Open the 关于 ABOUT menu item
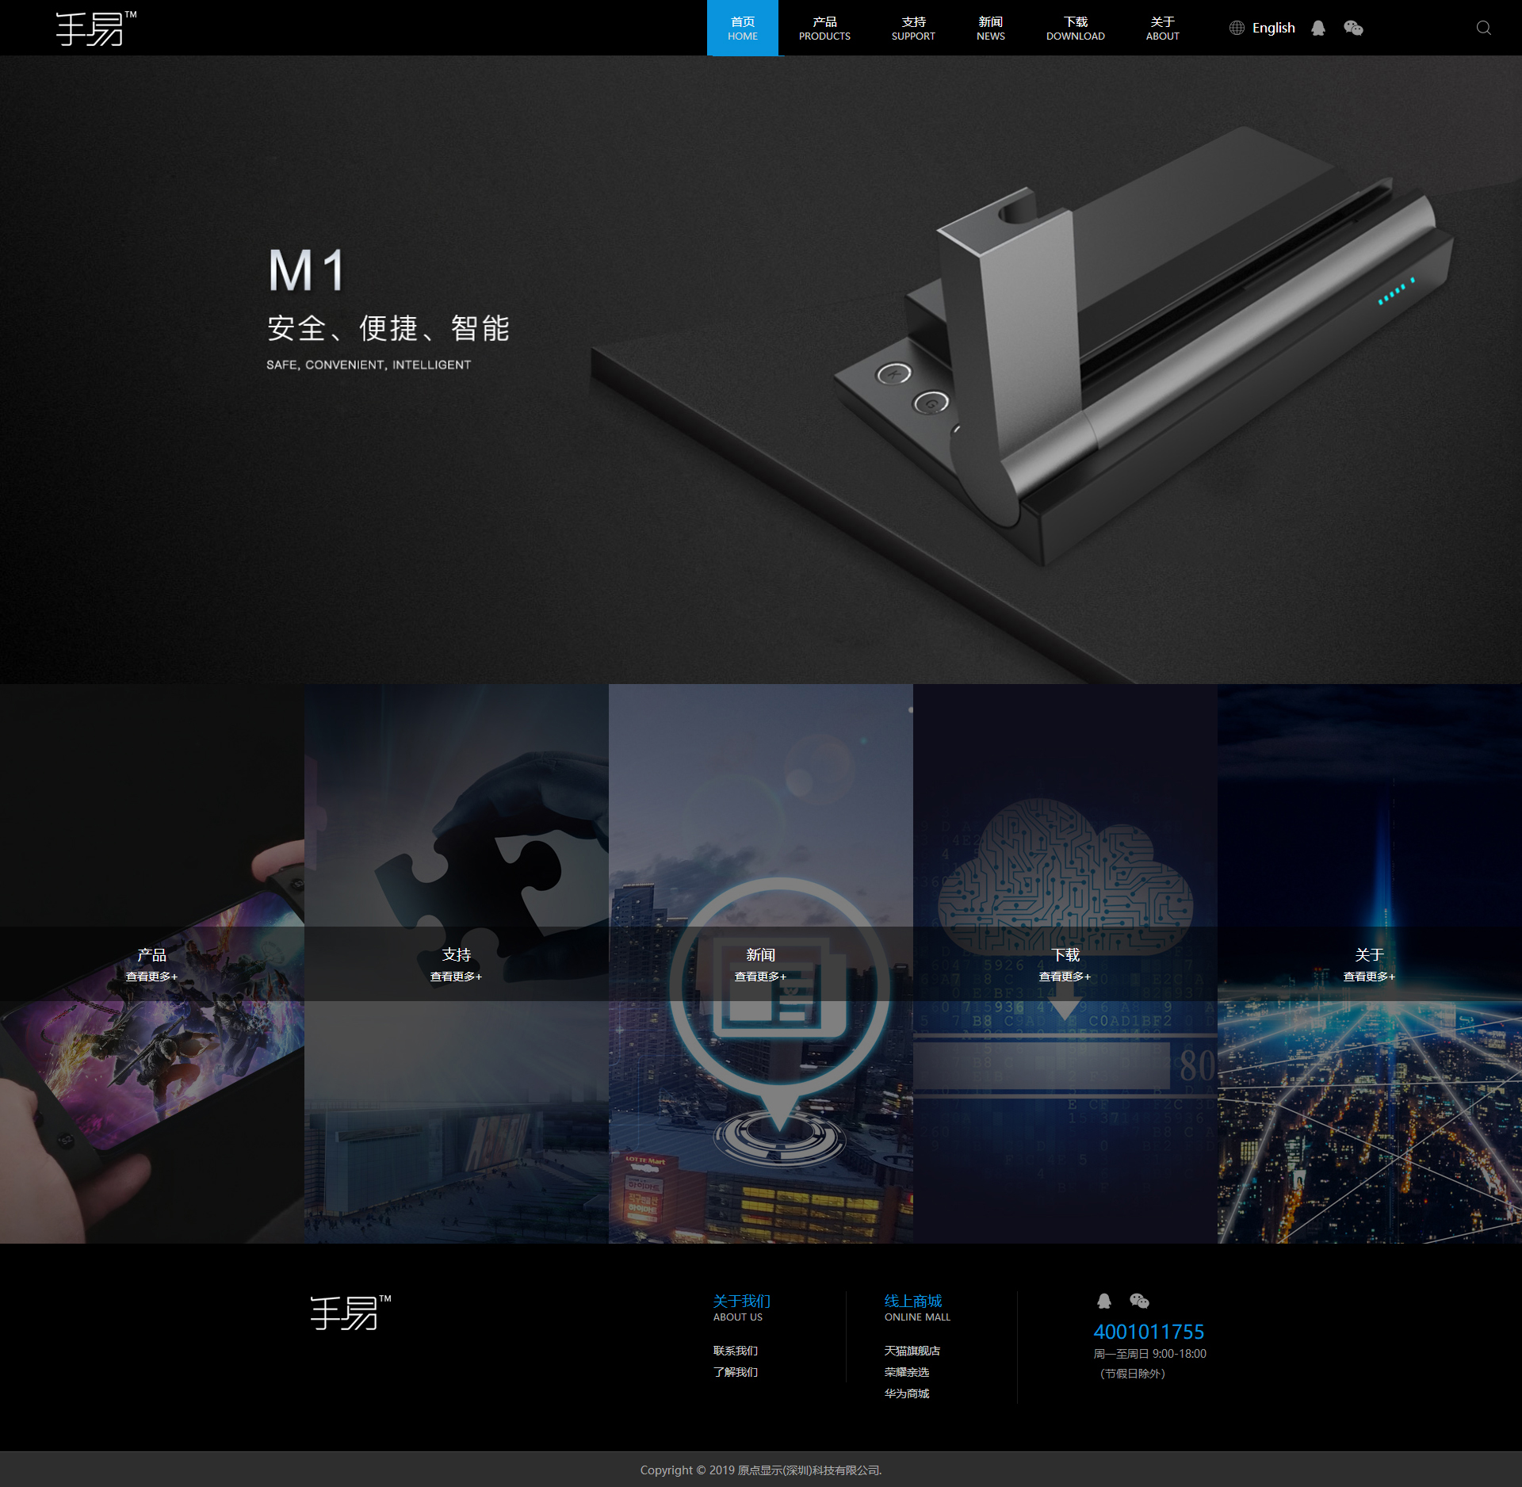 [1162, 29]
